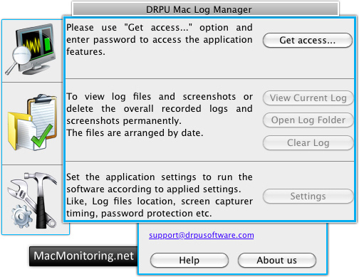Screen dimensions: 359x277
Task: Open Log Folder button click
Action: click(308, 120)
